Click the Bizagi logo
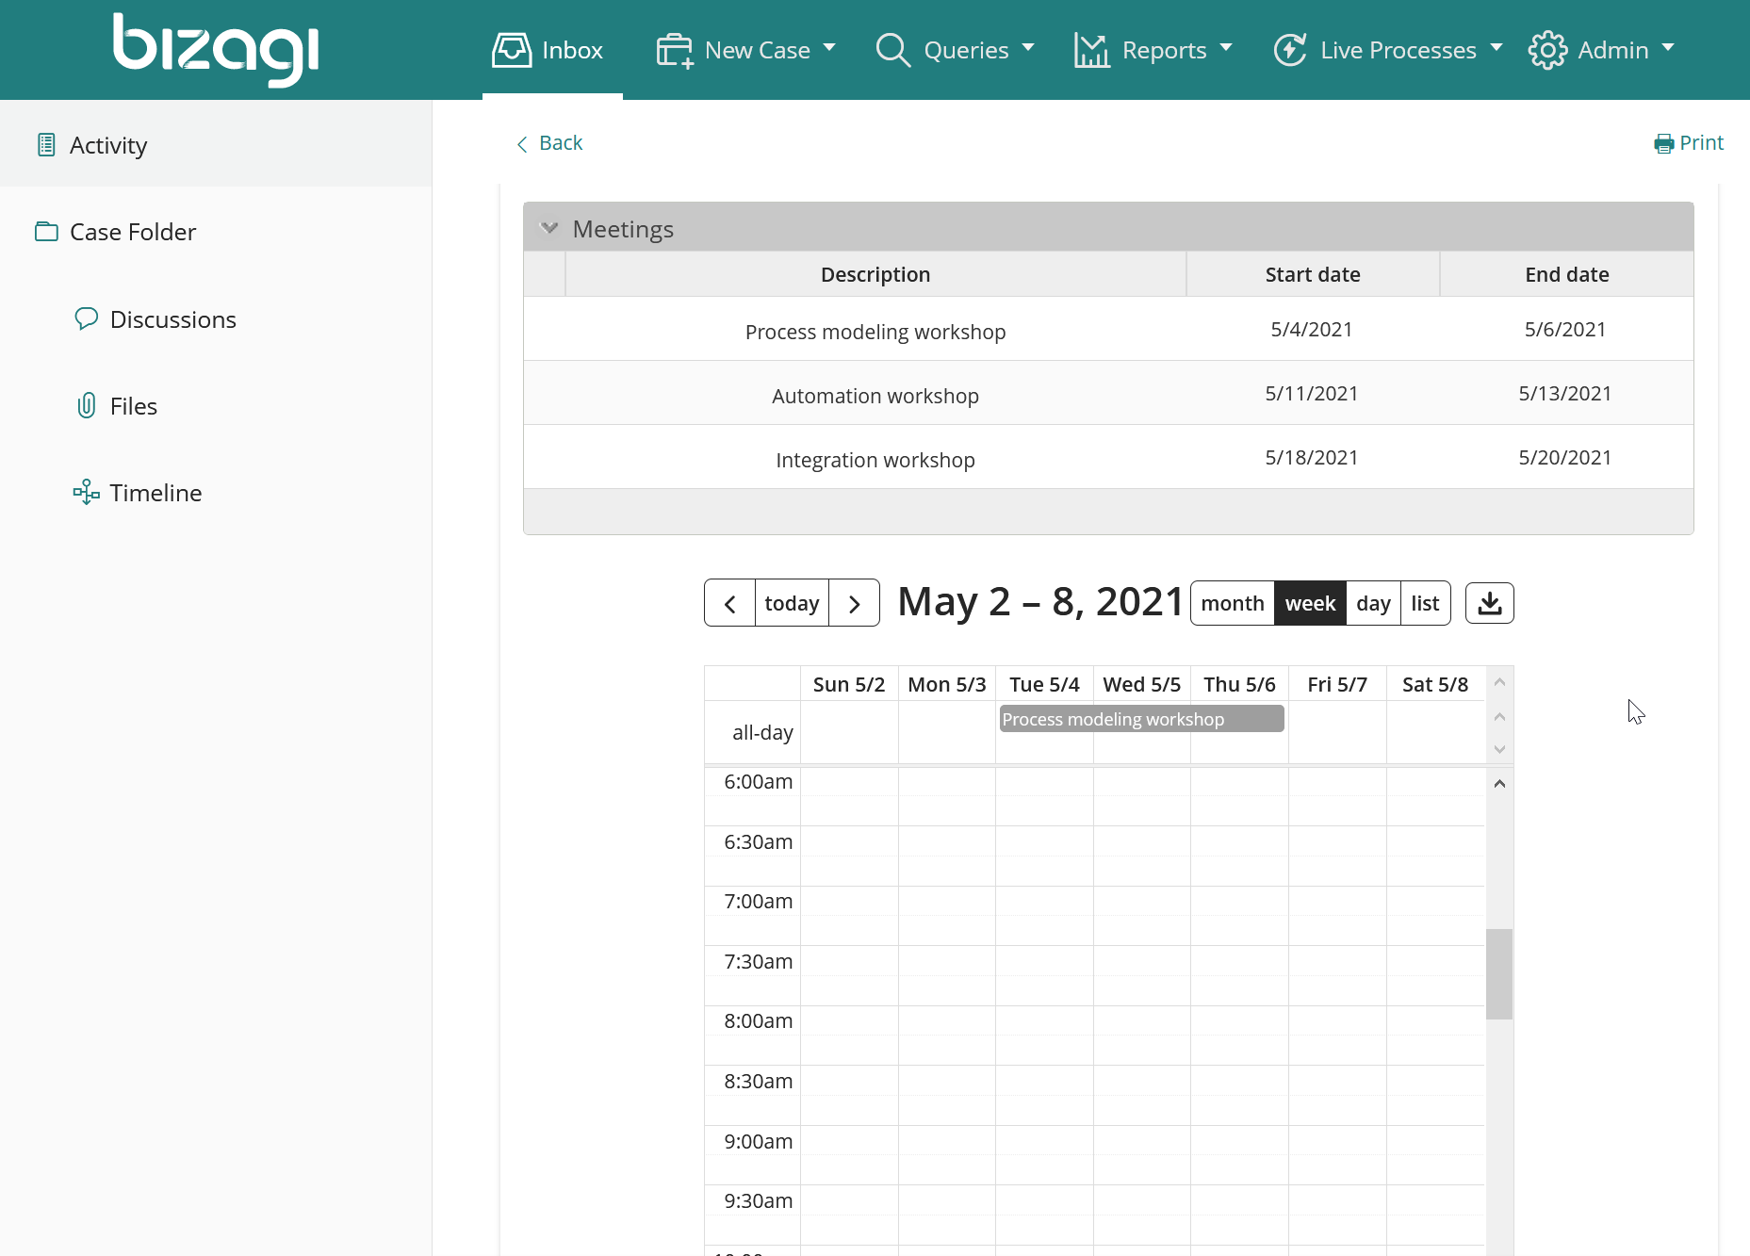 (x=216, y=49)
